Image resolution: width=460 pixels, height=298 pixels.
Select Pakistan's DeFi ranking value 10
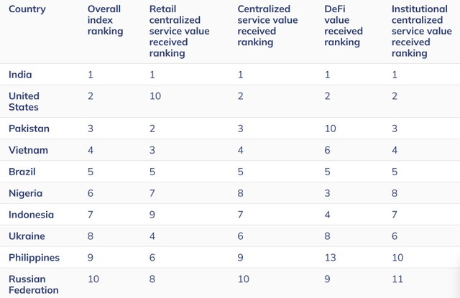pos(330,128)
